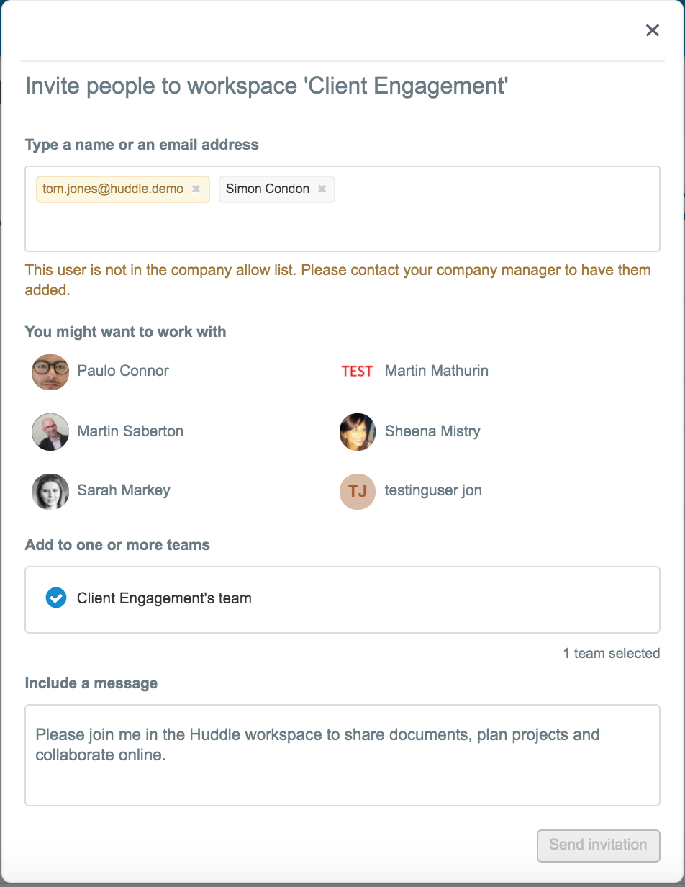
Task: Add Martin Mathurin from suggestions
Action: pos(437,372)
